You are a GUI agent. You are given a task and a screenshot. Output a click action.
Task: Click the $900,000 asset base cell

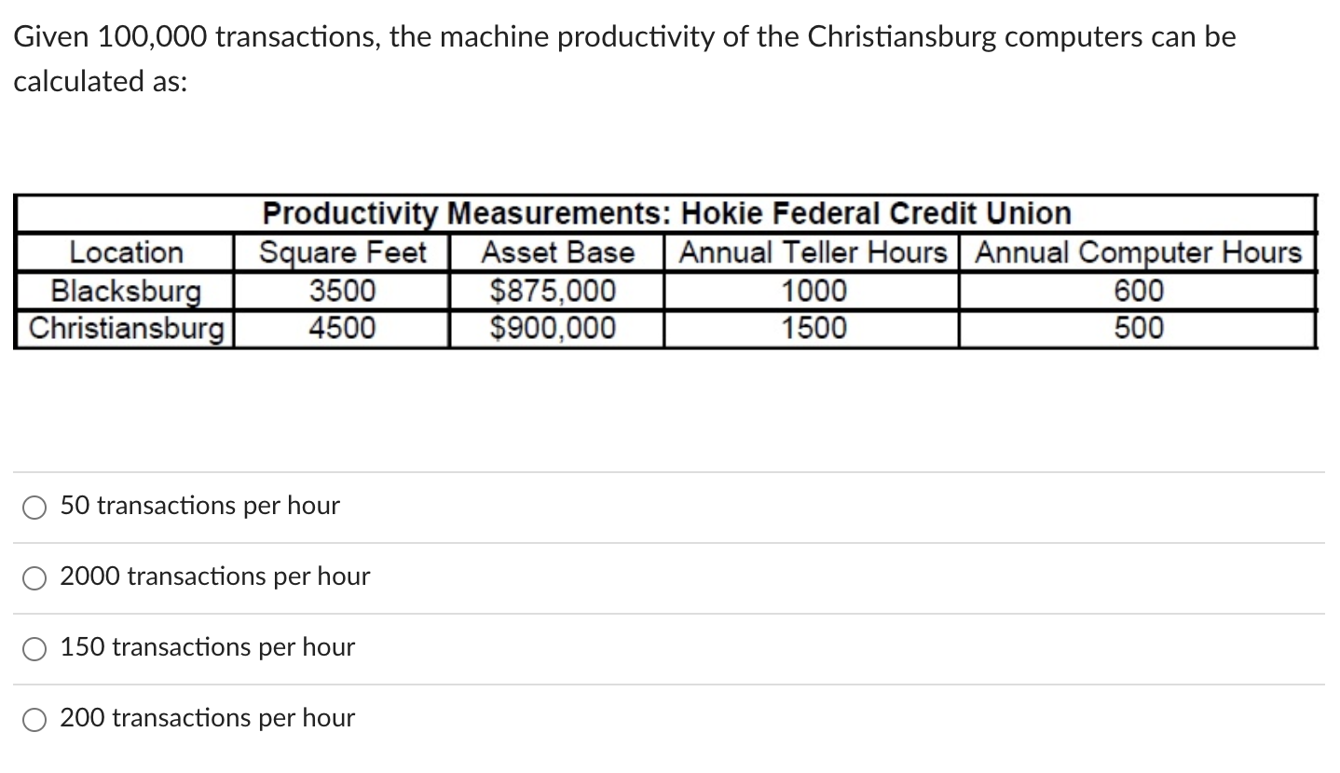tap(557, 327)
